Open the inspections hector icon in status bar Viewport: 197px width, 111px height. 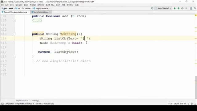pos(191,104)
